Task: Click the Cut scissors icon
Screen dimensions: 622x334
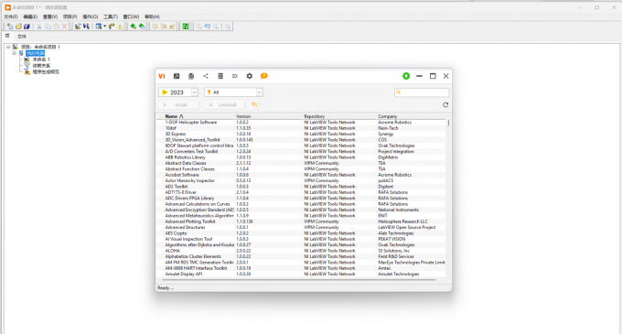Action: pyautogui.click(x=39, y=27)
